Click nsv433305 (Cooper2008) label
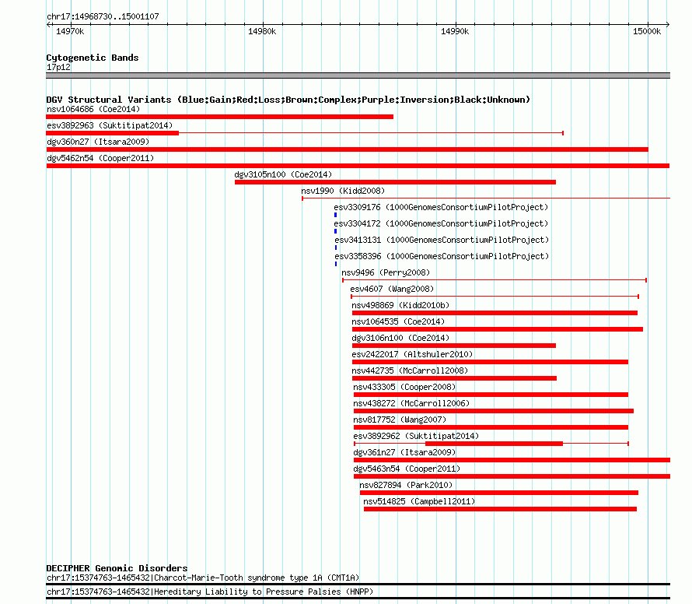Viewport: 692px width, 604px height. (404, 387)
